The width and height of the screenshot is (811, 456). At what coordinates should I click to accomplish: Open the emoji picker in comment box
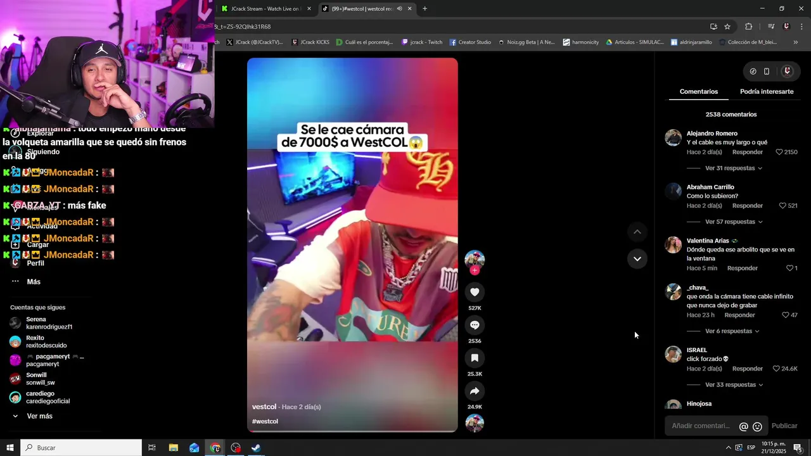(757, 426)
